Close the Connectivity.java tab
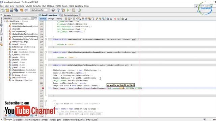Screen dimensions: 216x121 coord(80,15)
